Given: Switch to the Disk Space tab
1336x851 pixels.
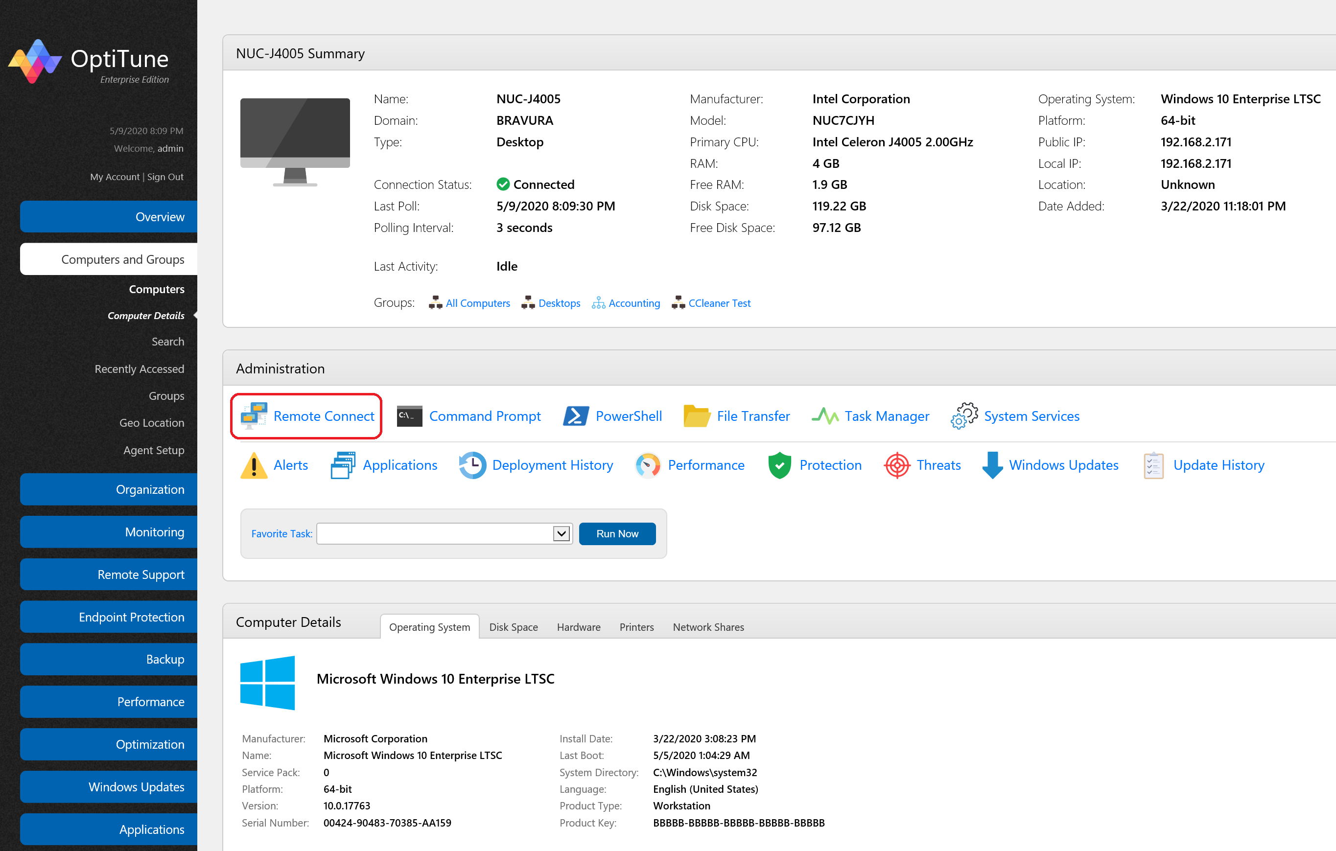Looking at the screenshot, I should pyautogui.click(x=513, y=627).
